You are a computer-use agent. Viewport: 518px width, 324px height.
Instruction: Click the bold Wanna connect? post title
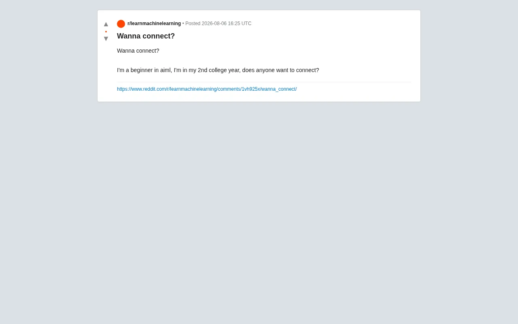coord(146,36)
